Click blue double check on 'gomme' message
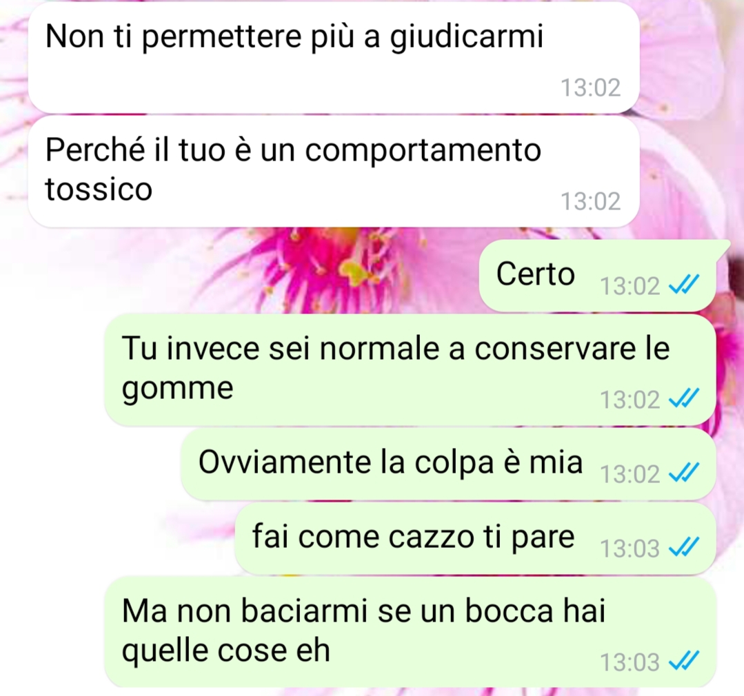 (x=683, y=399)
